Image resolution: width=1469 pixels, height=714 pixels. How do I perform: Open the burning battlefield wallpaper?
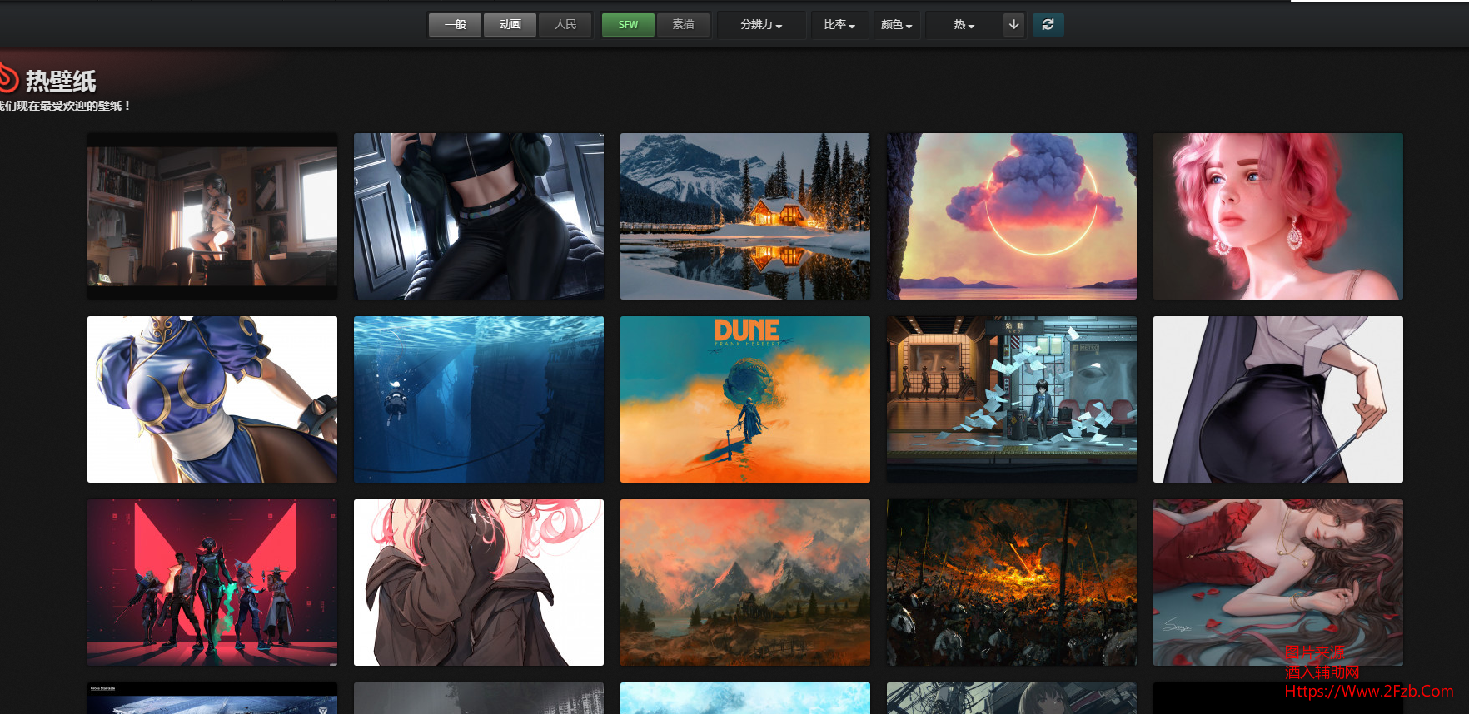[x=1011, y=583]
